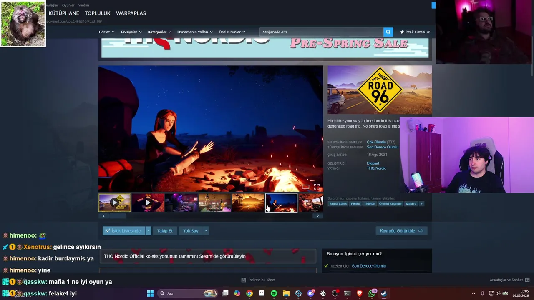Expand the wishlist button dropdown arrow
The image size is (534, 300).
[148, 231]
